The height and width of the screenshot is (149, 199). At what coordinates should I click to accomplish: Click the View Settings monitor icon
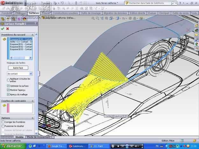141,18
